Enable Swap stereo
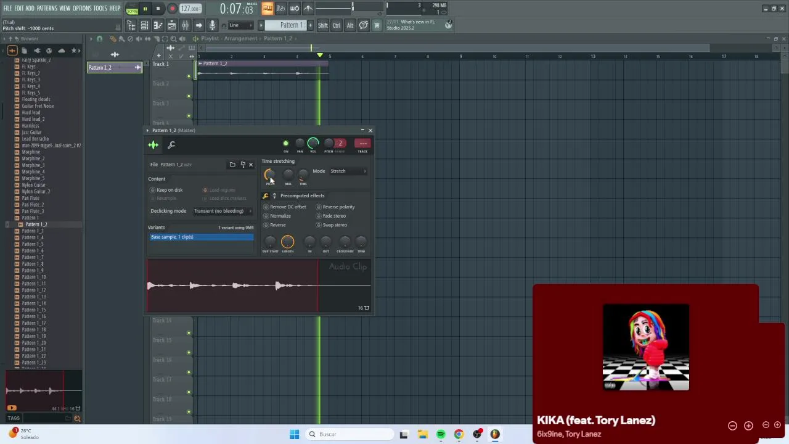This screenshot has width=789, height=444. point(332,224)
